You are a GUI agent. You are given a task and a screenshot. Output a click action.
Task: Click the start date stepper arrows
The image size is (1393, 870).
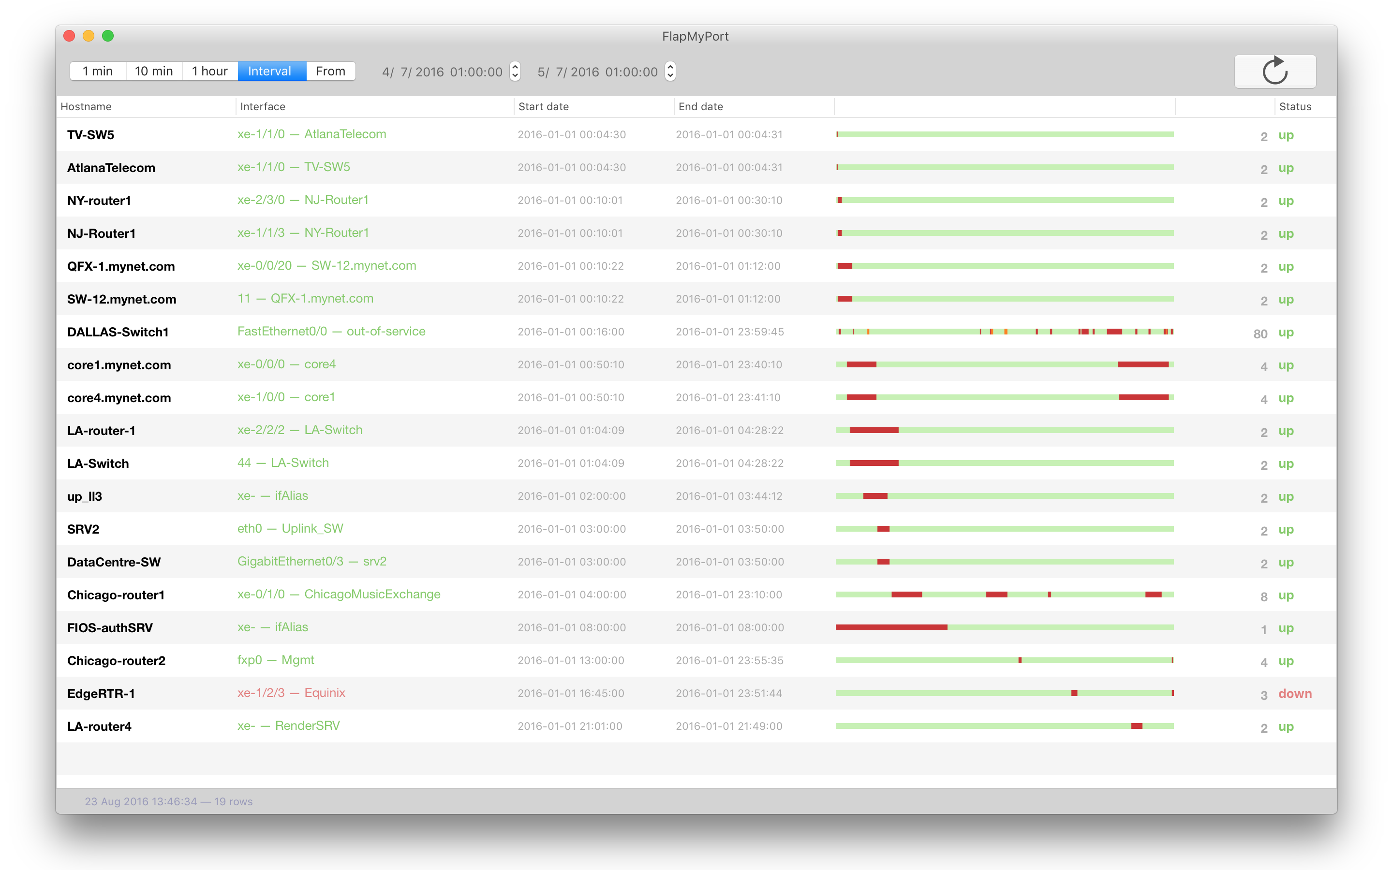click(x=515, y=72)
